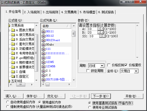Click the I.自编 folder icon
Viewport: 147px width, 111px height.
pos(13,72)
